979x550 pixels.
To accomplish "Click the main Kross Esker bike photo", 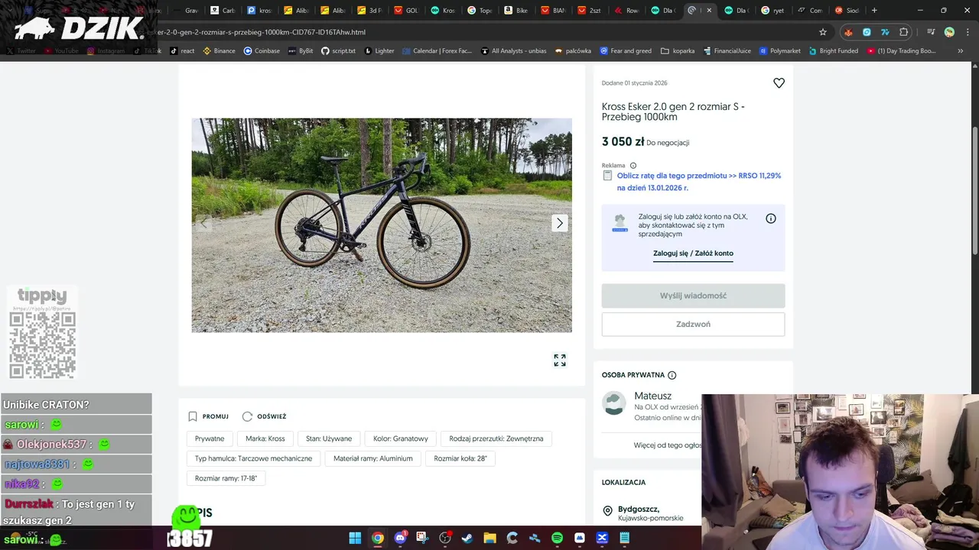I will pos(382,225).
